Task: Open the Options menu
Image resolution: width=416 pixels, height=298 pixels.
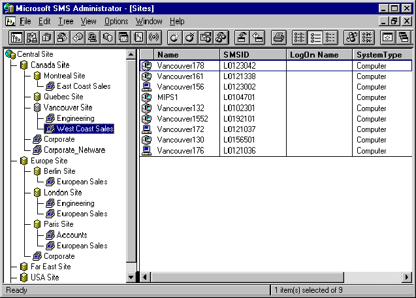Action: click(x=116, y=22)
